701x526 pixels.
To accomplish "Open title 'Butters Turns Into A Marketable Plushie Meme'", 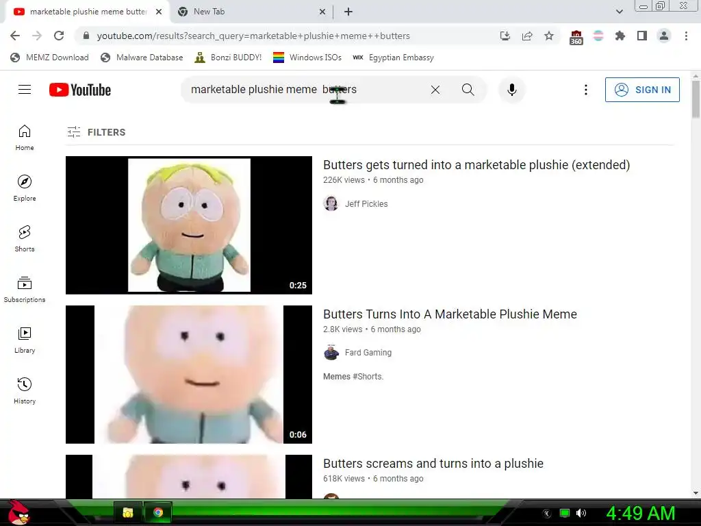I will tap(450, 314).
